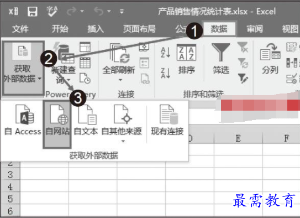Click the 分列 text to columns button
This screenshot has width=300, height=218.
pyautogui.click(x=270, y=59)
